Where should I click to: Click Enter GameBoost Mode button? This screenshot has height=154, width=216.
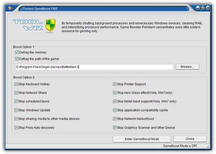142,139
